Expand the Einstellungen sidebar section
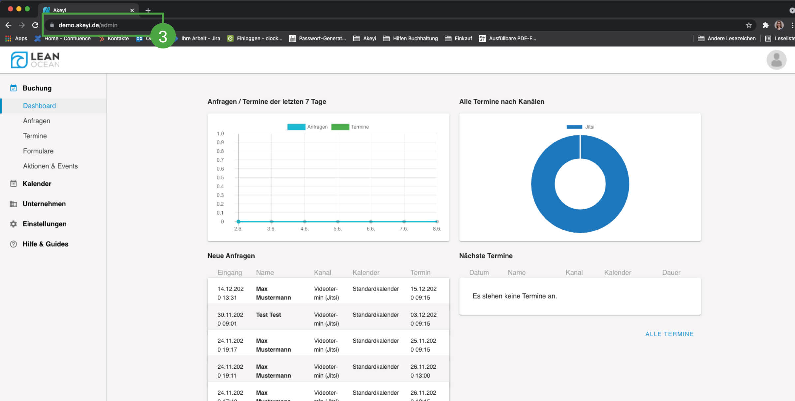795x401 pixels. (45, 224)
